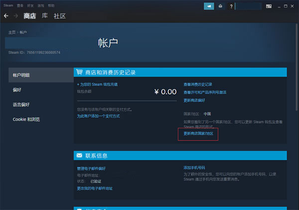
Task: Click 管理电子邮件偏好 link
Action: pyautogui.click(x=91, y=168)
